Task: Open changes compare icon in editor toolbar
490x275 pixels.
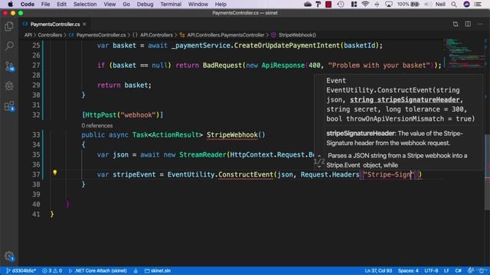Action: click(456, 24)
